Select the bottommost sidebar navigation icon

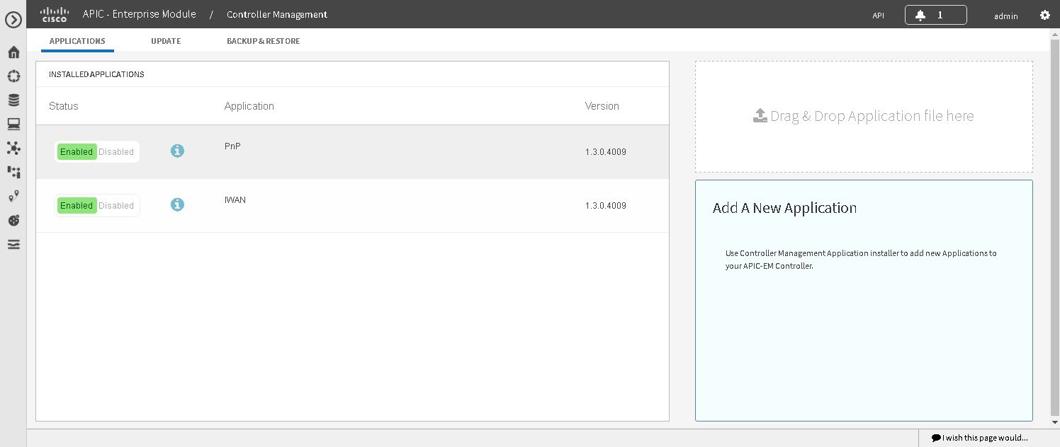[13, 244]
